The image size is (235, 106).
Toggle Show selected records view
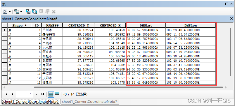57,94
